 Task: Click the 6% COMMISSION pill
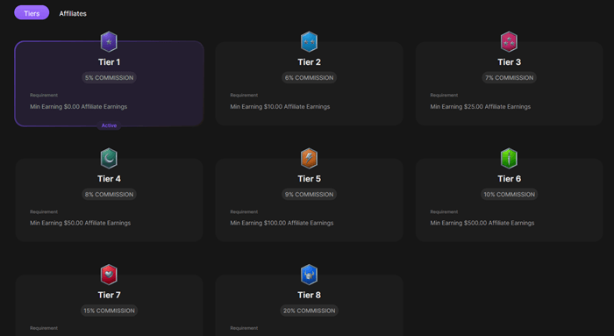tap(309, 77)
